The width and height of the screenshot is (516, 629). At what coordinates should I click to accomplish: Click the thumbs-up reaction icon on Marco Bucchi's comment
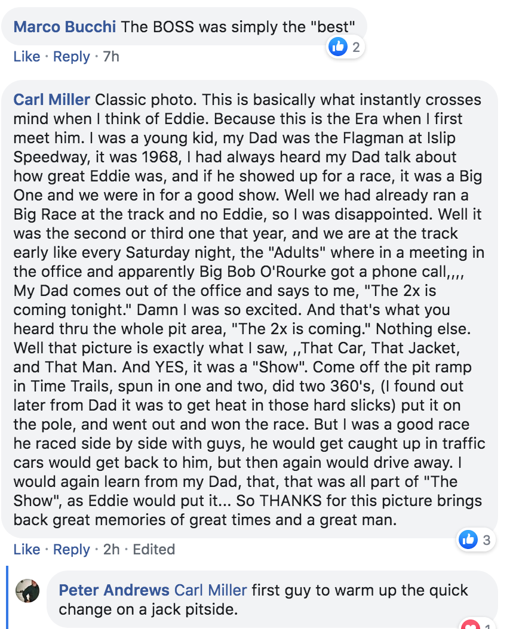[x=338, y=47]
